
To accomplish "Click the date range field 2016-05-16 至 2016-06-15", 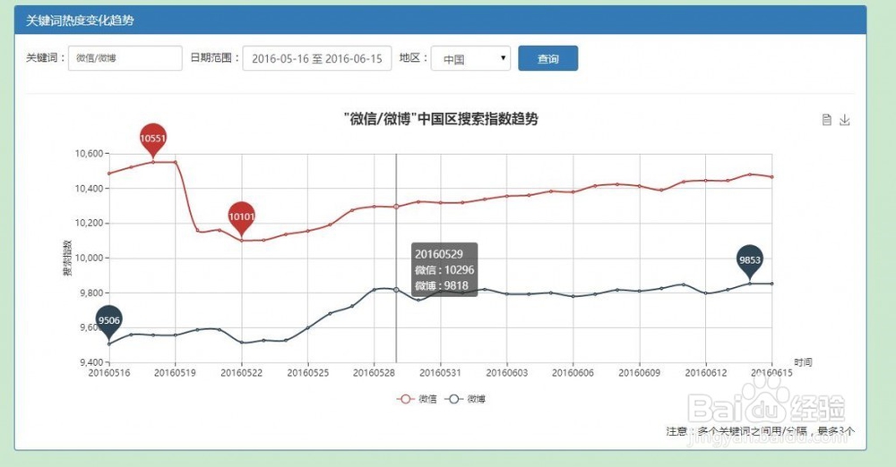I will [317, 58].
